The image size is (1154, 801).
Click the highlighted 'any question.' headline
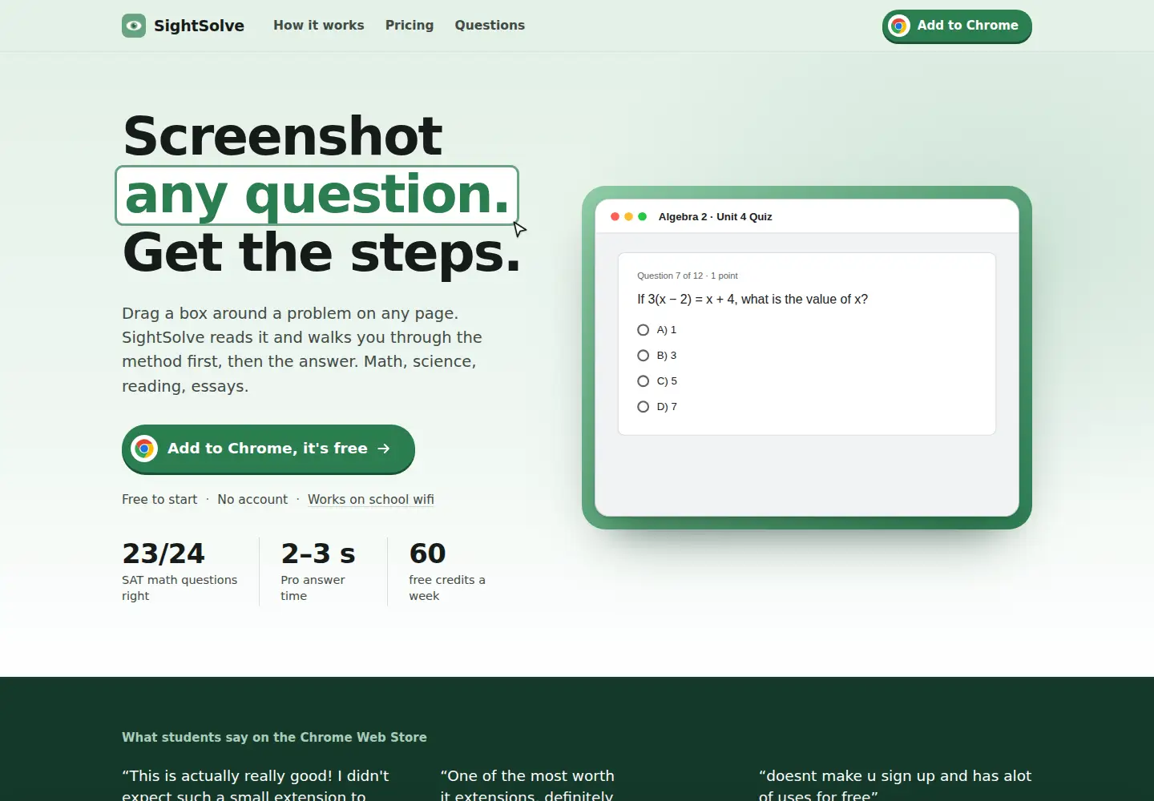tap(317, 195)
